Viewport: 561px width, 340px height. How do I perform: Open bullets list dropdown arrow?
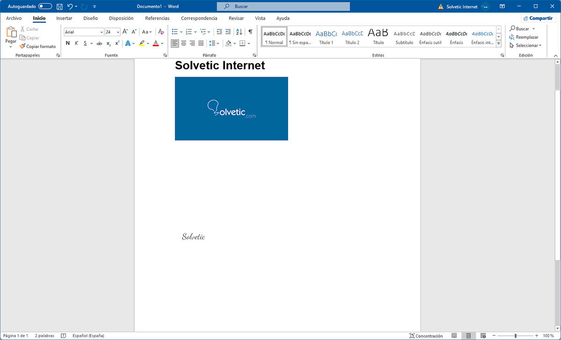(181, 32)
